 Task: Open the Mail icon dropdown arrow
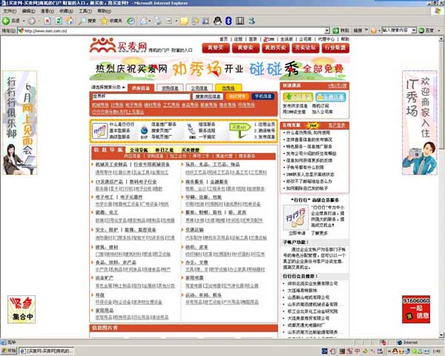coord(150,21)
